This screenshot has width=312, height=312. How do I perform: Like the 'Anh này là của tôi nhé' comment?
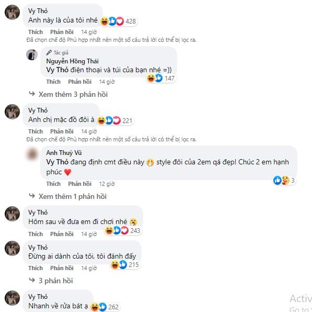(36, 32)
